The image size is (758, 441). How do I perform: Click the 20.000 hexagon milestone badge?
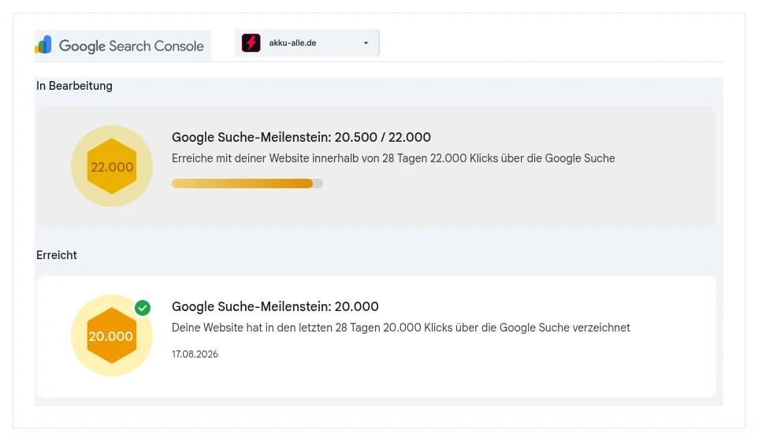coord(112,335)
